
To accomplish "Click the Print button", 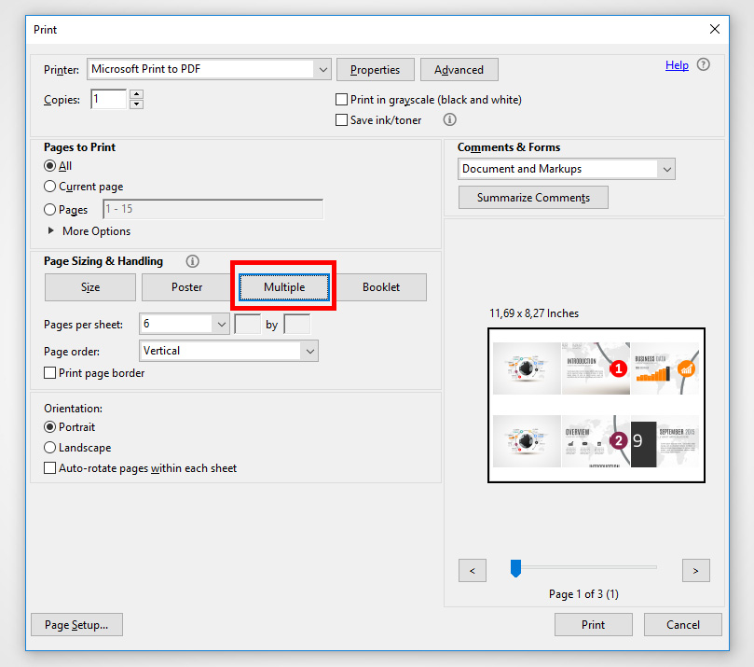I will (x=593, y=625).
